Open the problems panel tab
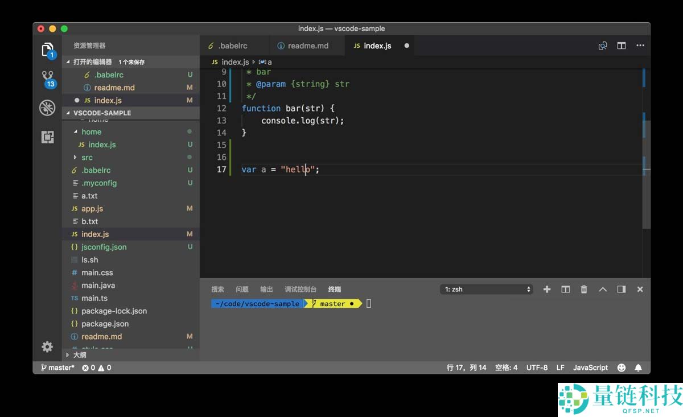 point(242,289)
